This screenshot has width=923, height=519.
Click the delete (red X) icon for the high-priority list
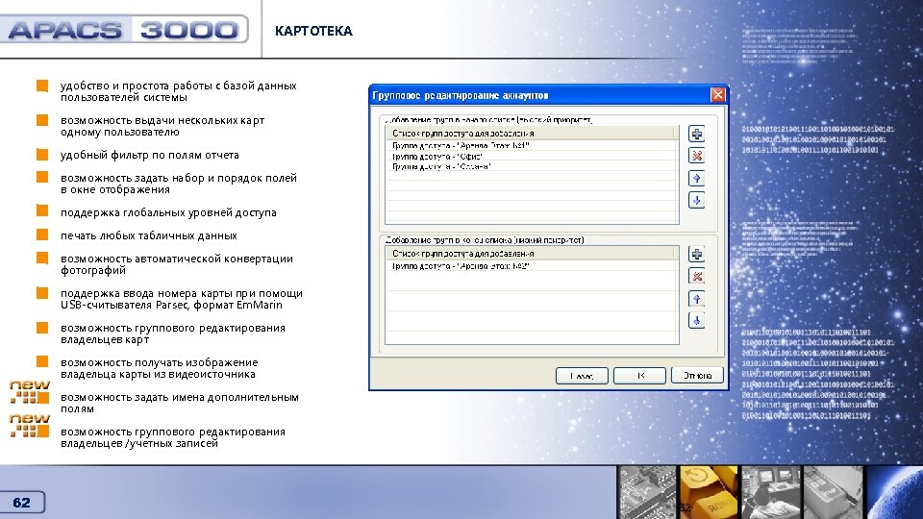coord(696,156)
